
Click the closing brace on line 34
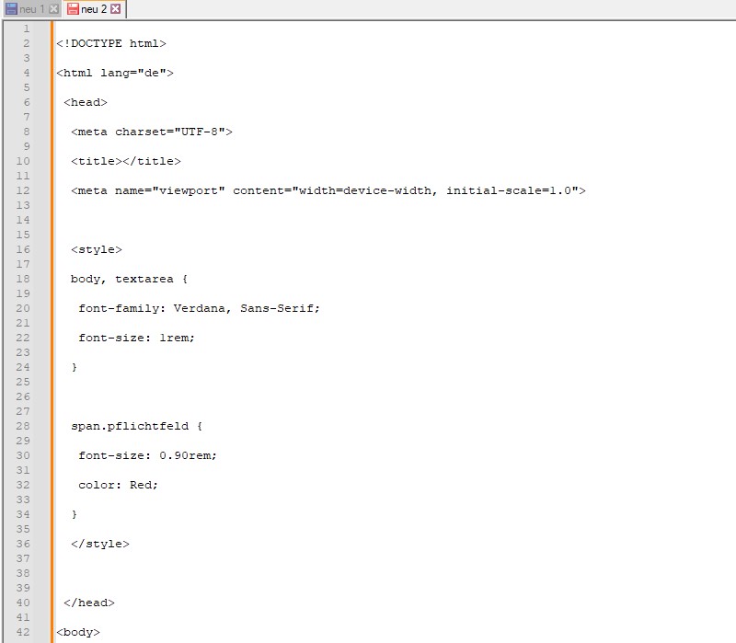tap(75, 514)
